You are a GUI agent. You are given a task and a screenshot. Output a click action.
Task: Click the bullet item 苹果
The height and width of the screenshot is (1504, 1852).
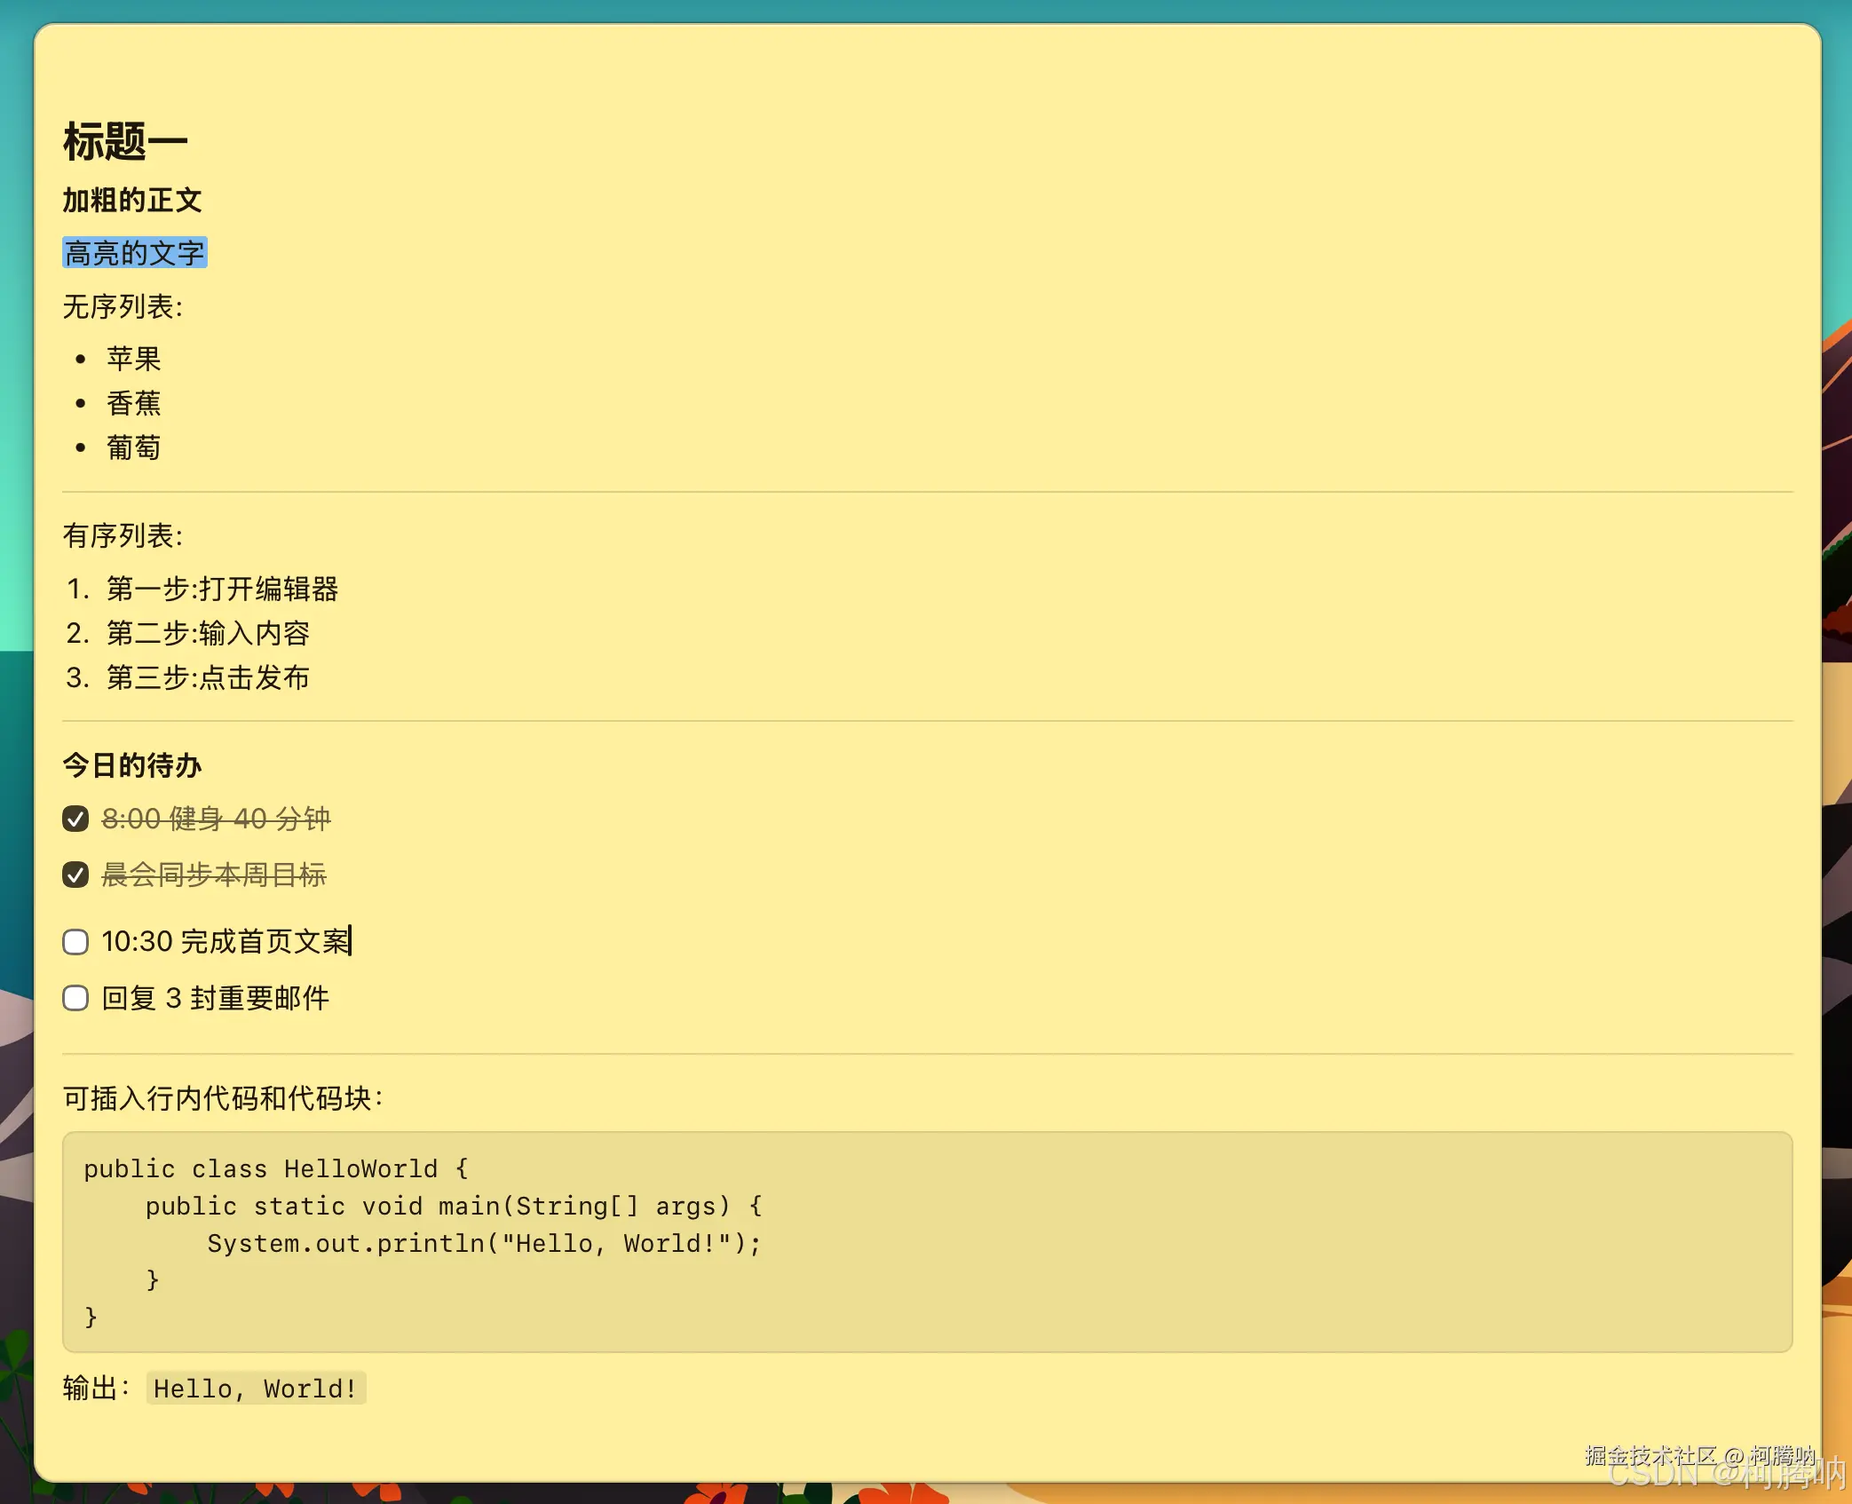click(134, 359)
